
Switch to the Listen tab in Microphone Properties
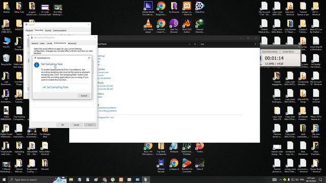pyautogui.click(x=42, y=43)
